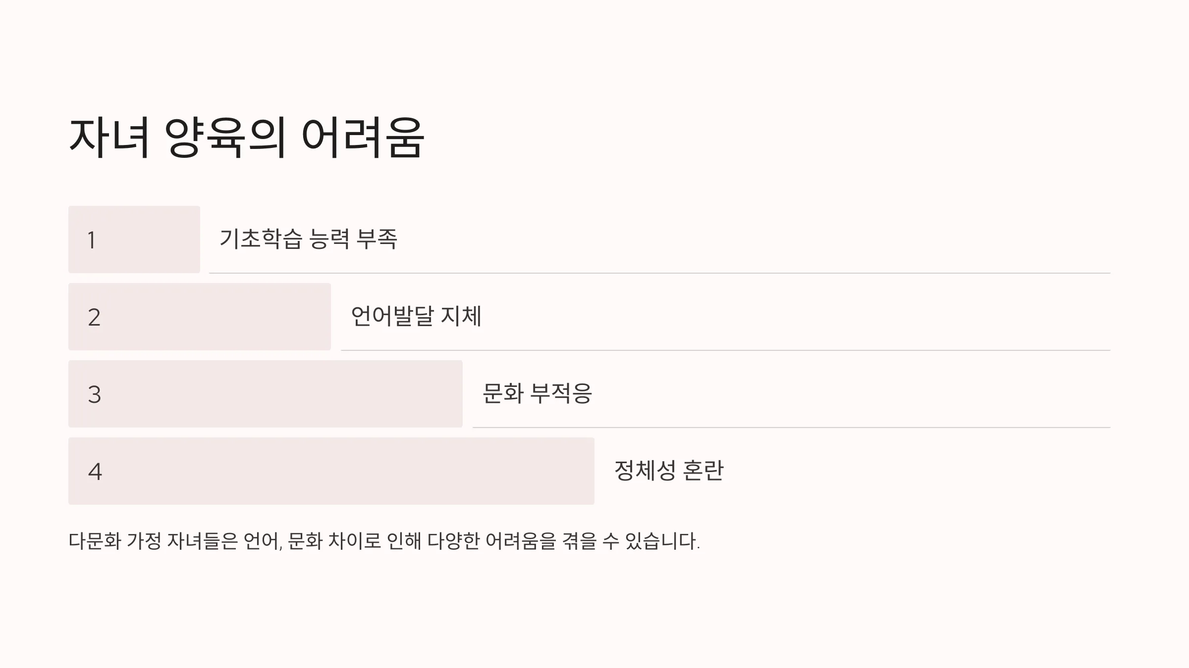Click the text 정체성 혼란
This screenshot has height=668, width=1189.
pos(669,471)
